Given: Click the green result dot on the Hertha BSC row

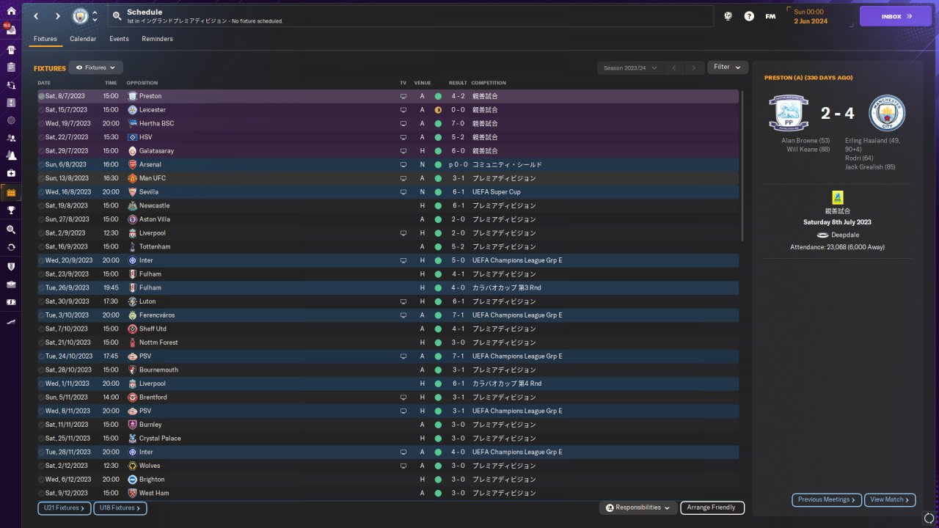Looking at the screenshot, I should (438, 123).
